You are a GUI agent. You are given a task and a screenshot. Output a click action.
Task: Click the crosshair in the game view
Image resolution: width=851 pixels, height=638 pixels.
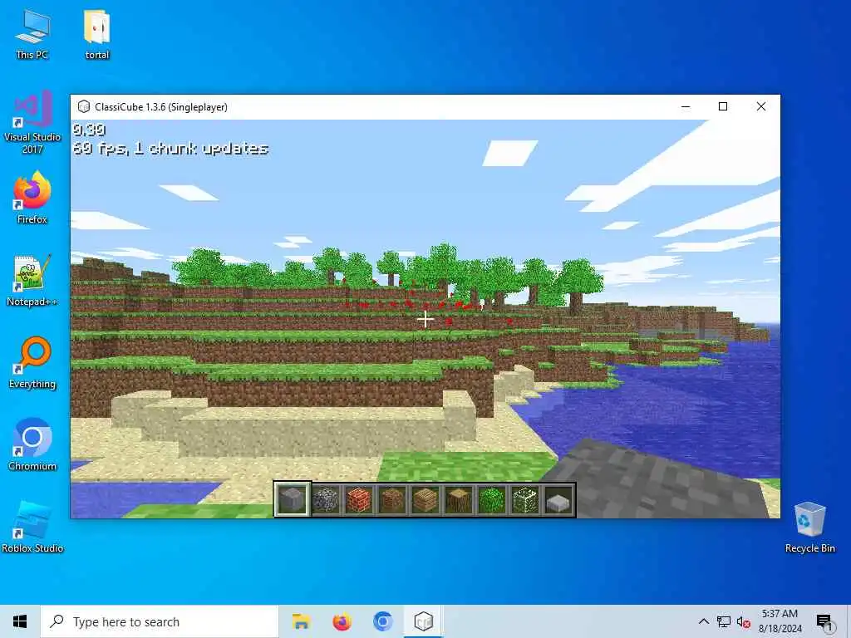click(x=425, y=319)
